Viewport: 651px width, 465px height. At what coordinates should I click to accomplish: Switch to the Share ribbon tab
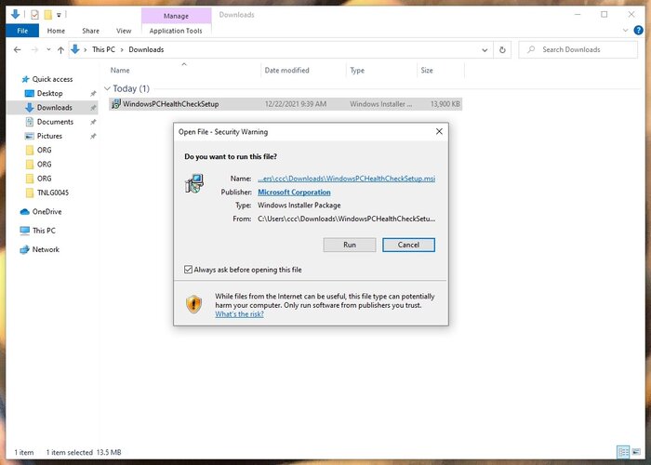[90, 31]
